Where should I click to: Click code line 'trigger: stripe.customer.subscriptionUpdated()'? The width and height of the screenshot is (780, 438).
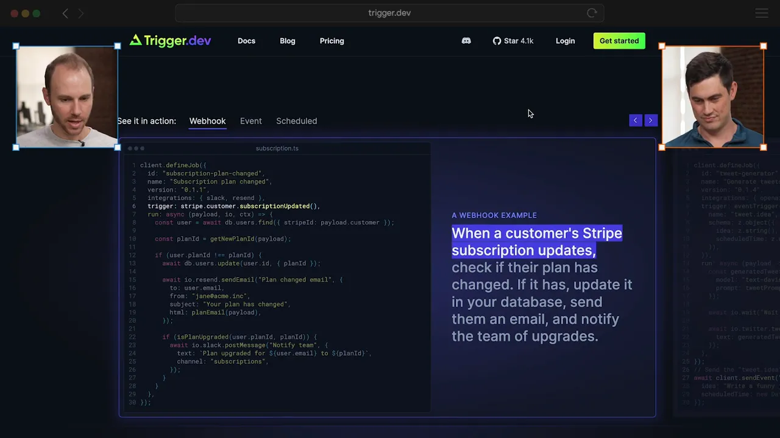233,206
